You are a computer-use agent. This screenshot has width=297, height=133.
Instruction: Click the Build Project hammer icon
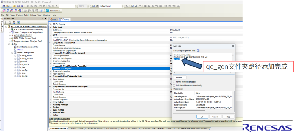point(127,6)
